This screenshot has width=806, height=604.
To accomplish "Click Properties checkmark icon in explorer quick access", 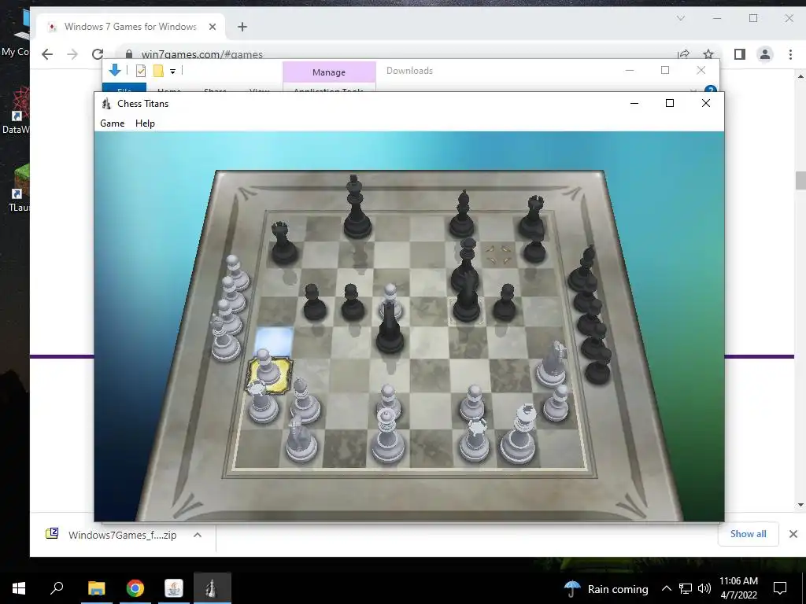I will (x=140, y=71).
